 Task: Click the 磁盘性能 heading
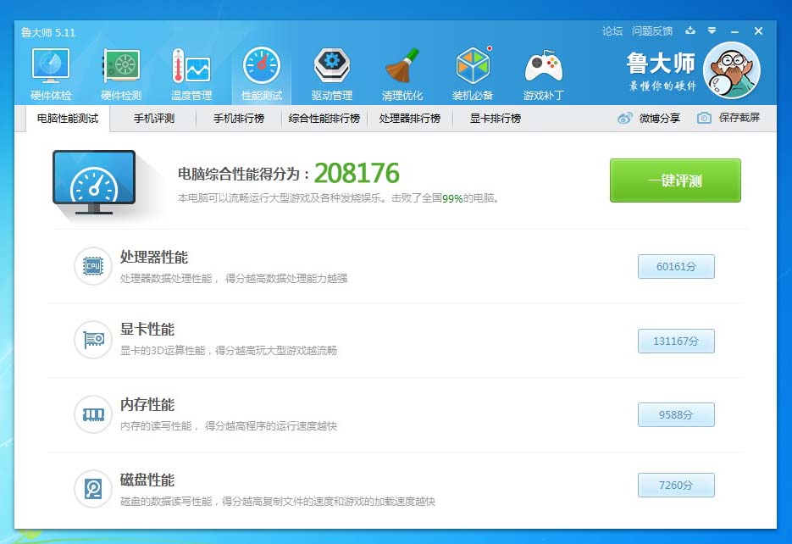click(x=147, y=480)
